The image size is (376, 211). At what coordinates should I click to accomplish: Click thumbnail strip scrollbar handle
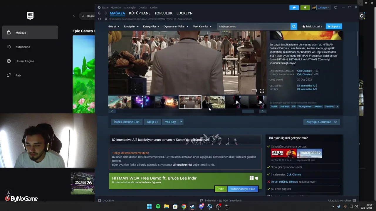click(248, 111)
